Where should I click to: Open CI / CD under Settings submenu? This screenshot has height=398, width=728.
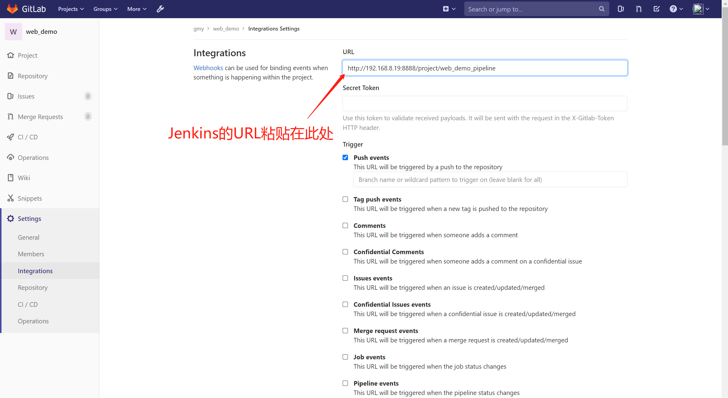click(28, 304)
